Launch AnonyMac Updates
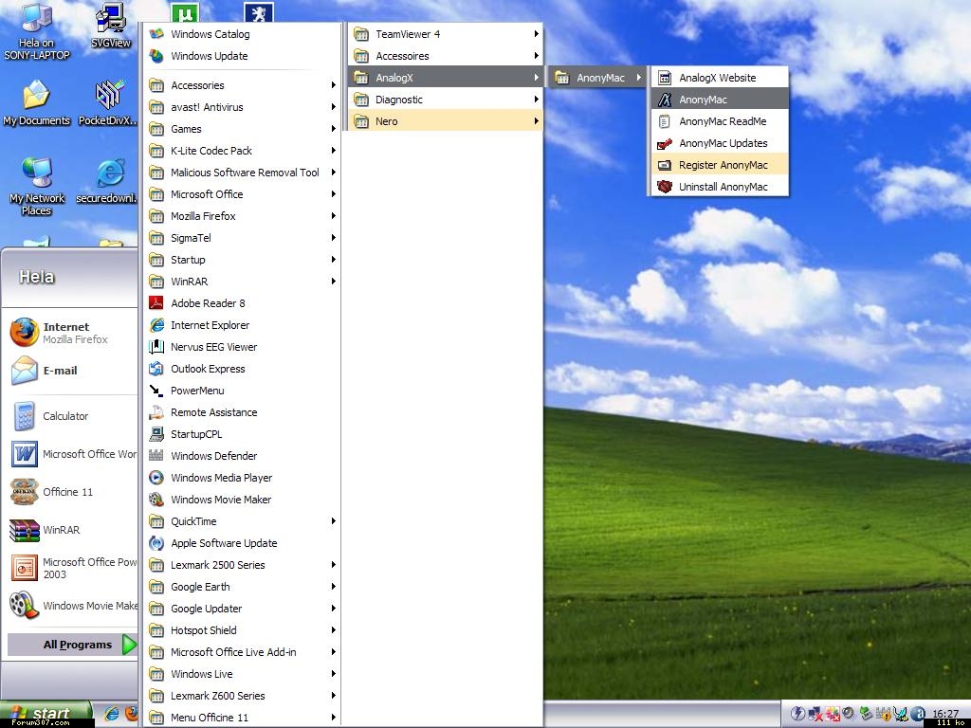This screenshot has width=971, height=728. [x=720, y=143]
